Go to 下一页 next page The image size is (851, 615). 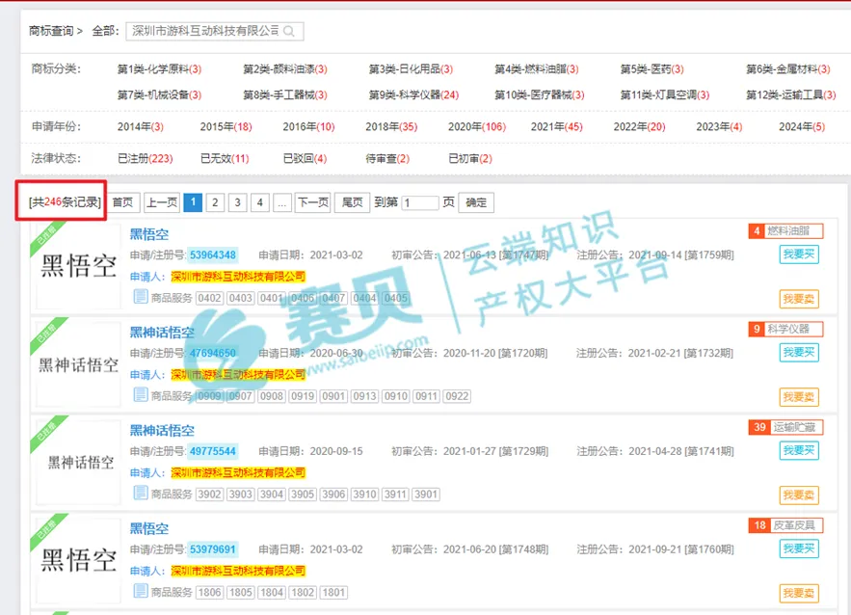coord(313,202)
